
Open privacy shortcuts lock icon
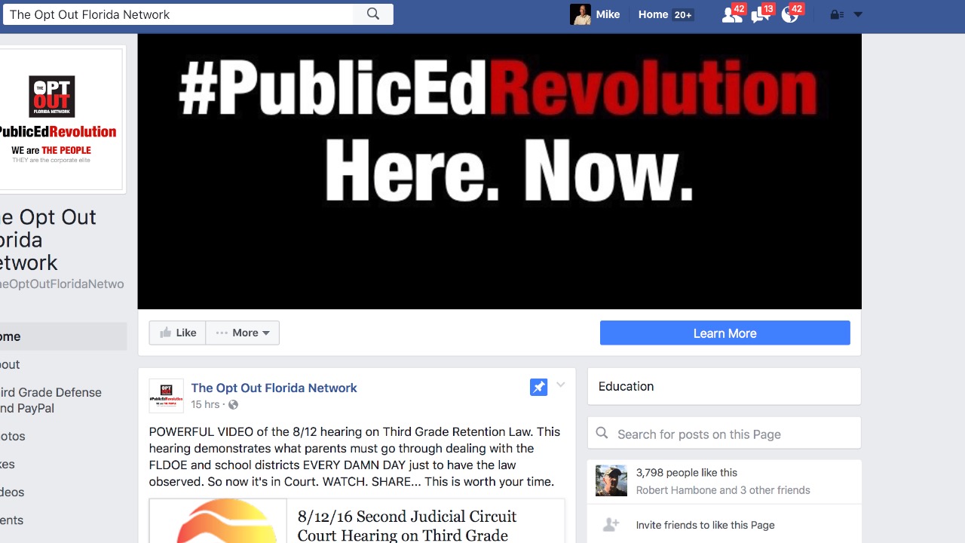(x=836, y=14)
